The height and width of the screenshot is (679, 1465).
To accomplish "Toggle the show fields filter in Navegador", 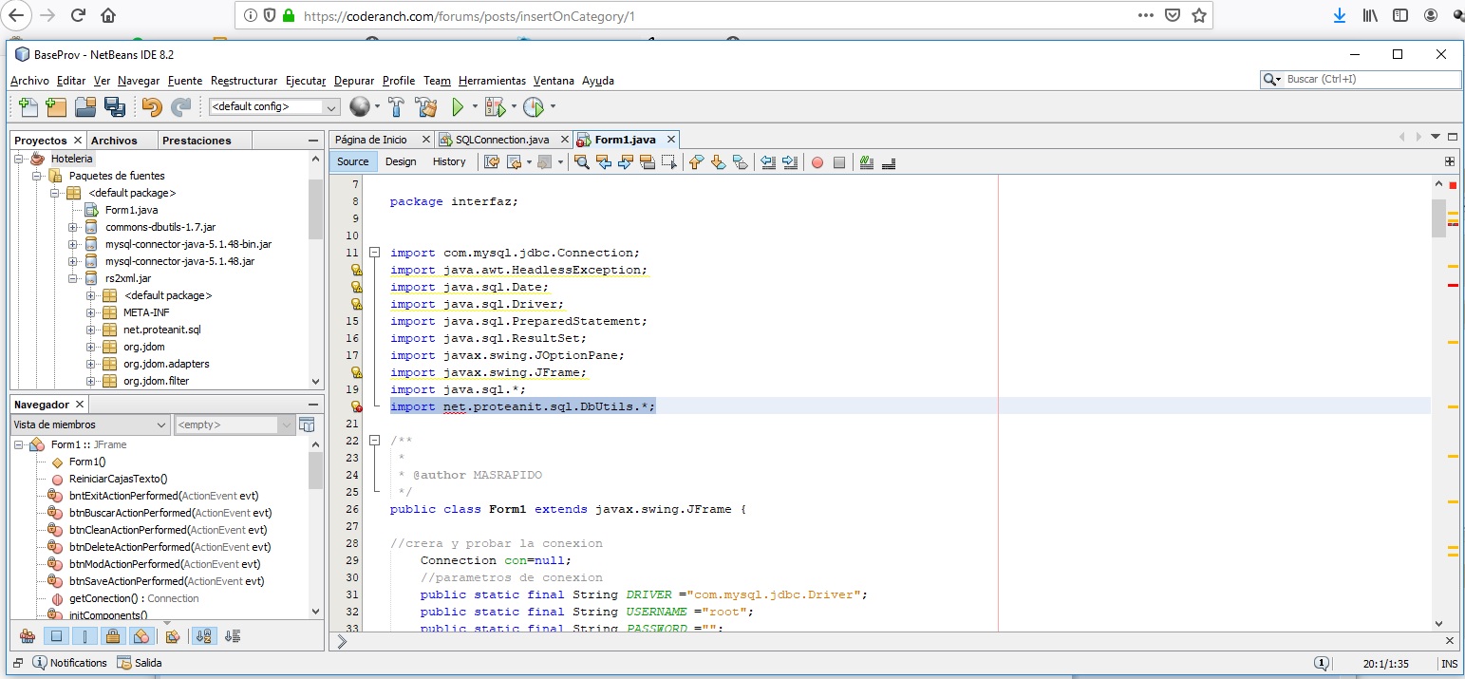I will coord(56,636).
